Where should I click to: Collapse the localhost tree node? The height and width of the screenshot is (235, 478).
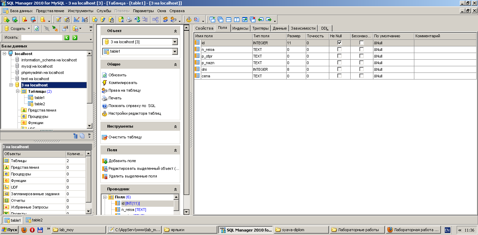coord(4,54)
